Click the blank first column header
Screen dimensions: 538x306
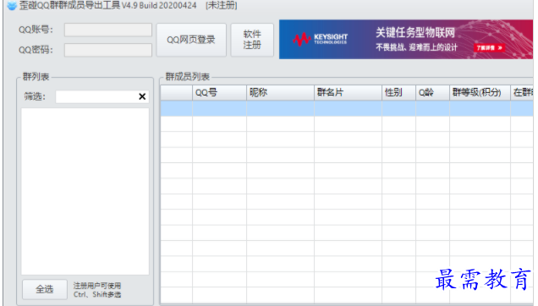coord(176,93)
